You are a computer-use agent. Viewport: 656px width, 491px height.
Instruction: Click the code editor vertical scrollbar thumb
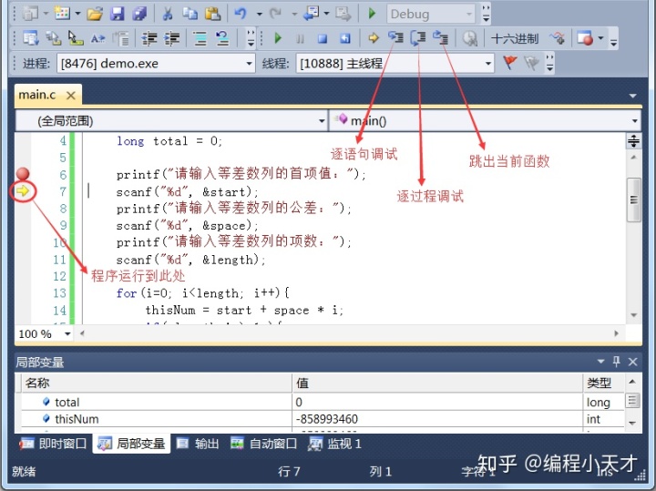pyautogui.click(x=634, y=199)
